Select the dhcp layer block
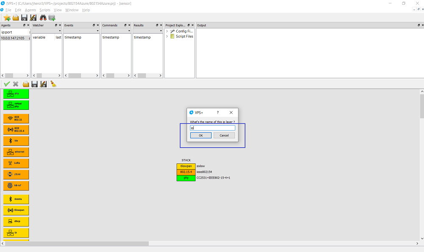424x252 pixels. coord(16,221)
